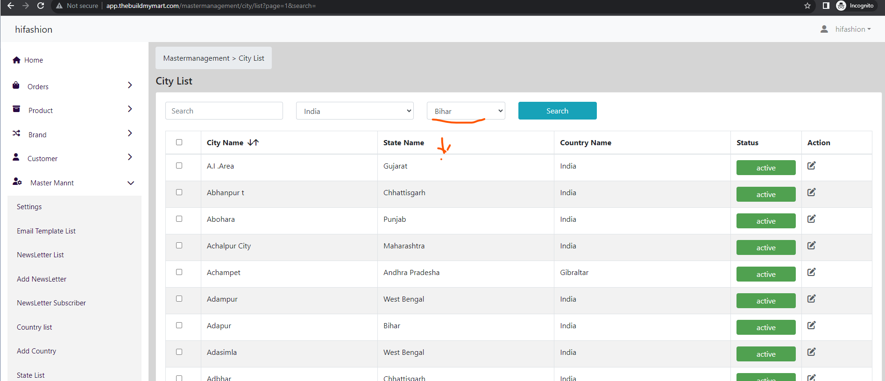Reload the page with the refresh icon
This screenshot has width=885, height=381.
(x=41, y=6)
